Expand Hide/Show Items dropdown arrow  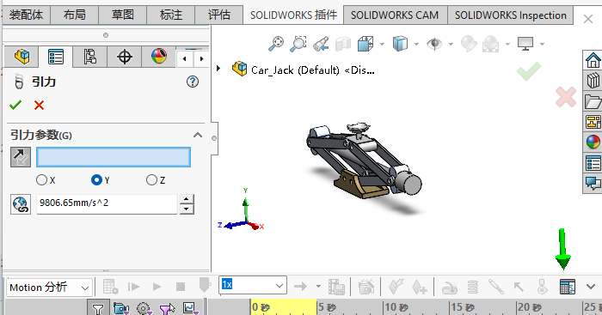(451, 44)
